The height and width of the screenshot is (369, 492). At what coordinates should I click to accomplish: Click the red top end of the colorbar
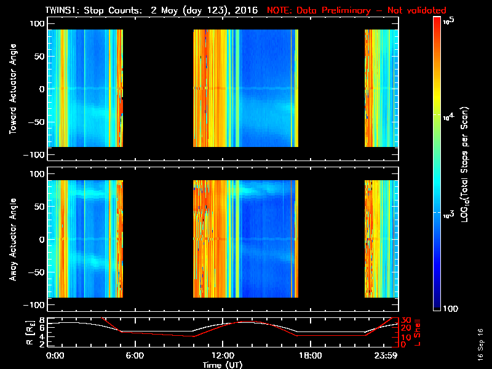click(437, 20)
